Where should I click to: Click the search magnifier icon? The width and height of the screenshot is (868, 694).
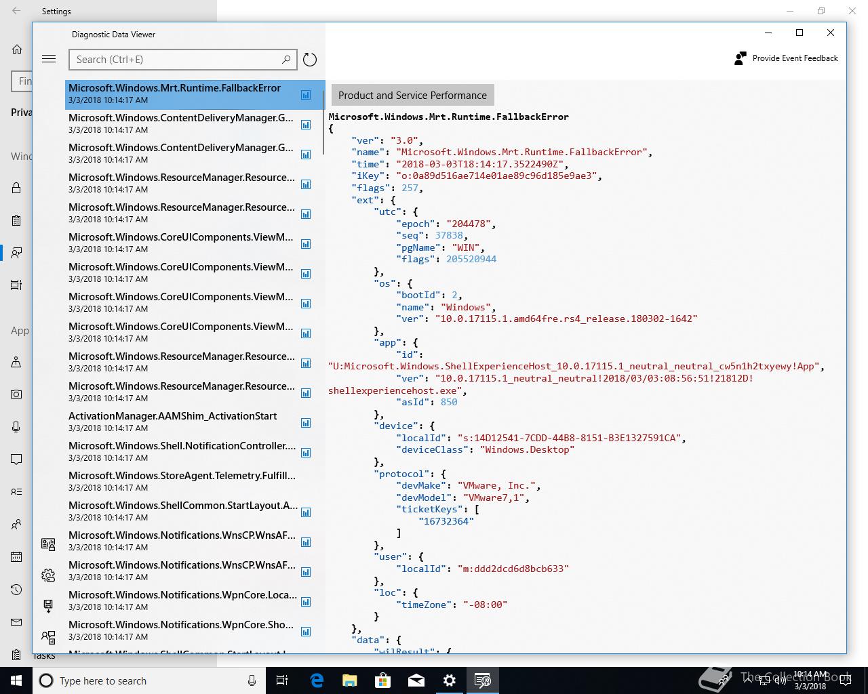click(x=286, y=60)
